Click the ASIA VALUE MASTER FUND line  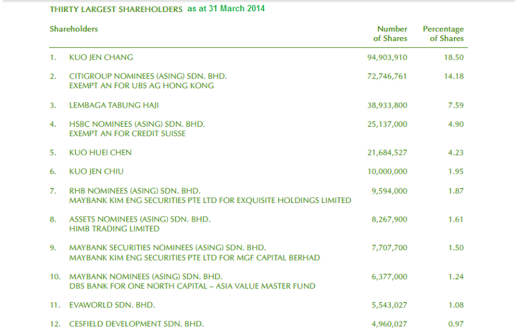pyautogui.click(x=192, y=286)
